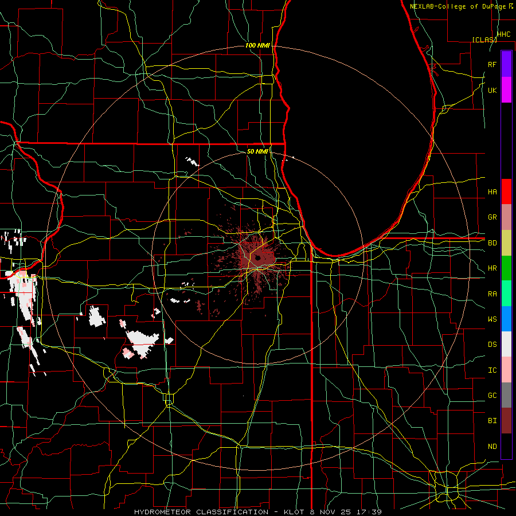Click the GR legend label
The height and width of the screenshot is (516, 516).
[x=492, y=217]
